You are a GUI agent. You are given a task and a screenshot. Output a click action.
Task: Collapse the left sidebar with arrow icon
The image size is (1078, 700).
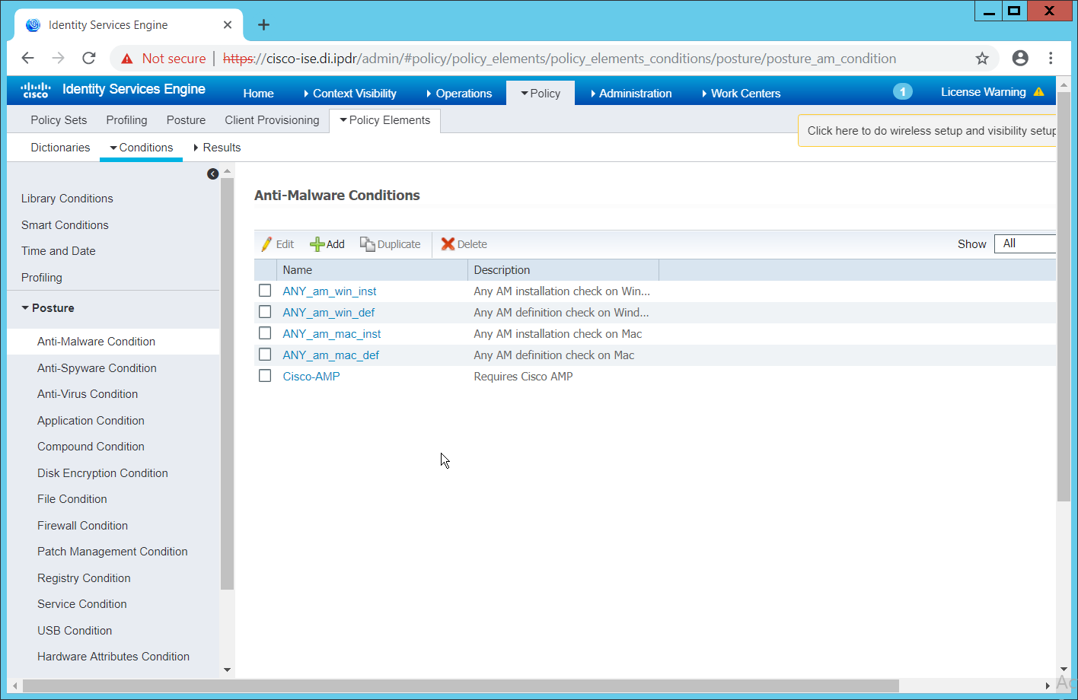[212, 174]
